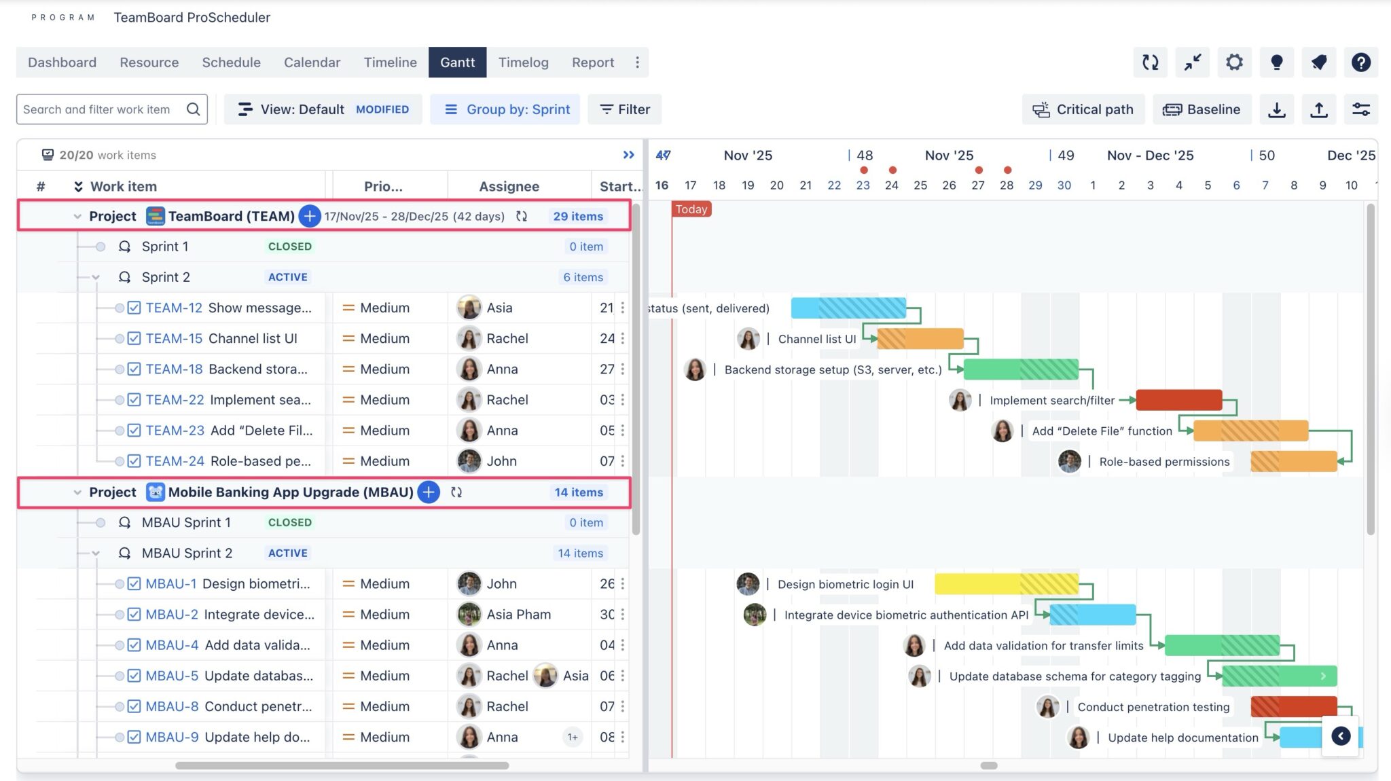Image resolution: width=1391 pixels, height=781 pixels.
Task: Collapse the Project TeamBoard (TEAM) row
Action: 77,216
